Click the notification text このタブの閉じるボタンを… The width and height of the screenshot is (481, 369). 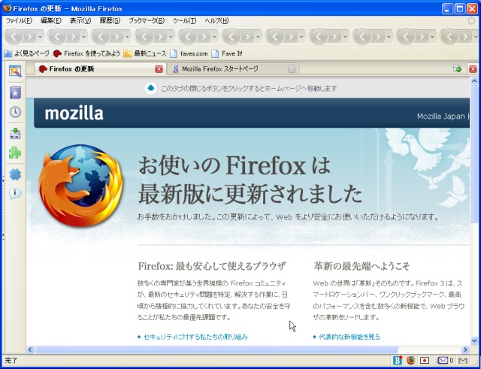click(x=249, y=89)
